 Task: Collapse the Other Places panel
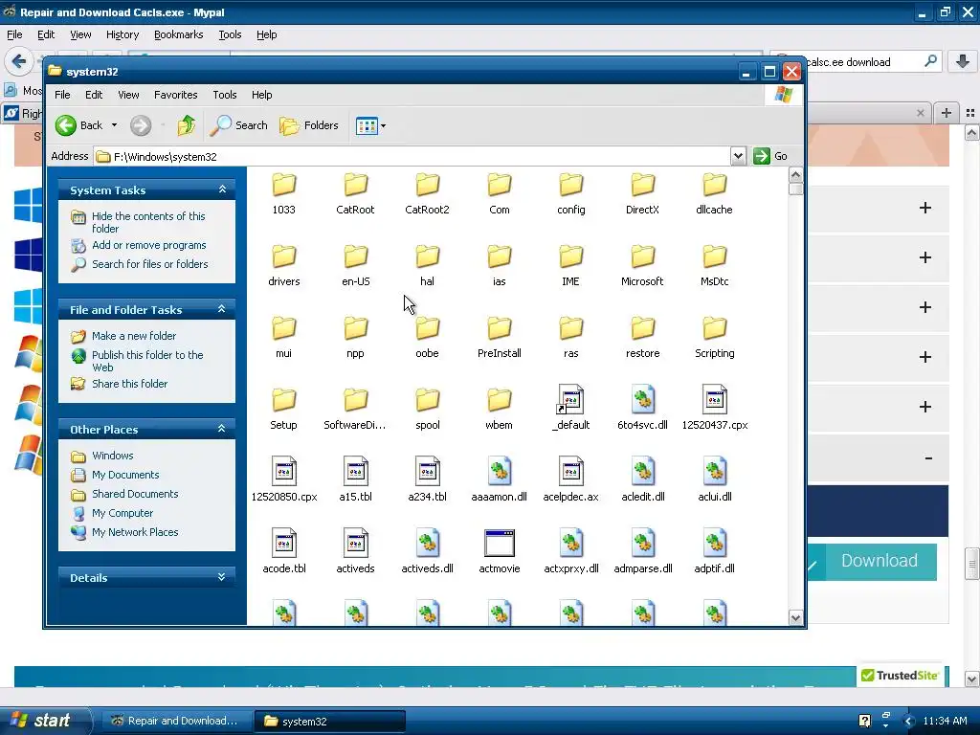tap(222, 429)
